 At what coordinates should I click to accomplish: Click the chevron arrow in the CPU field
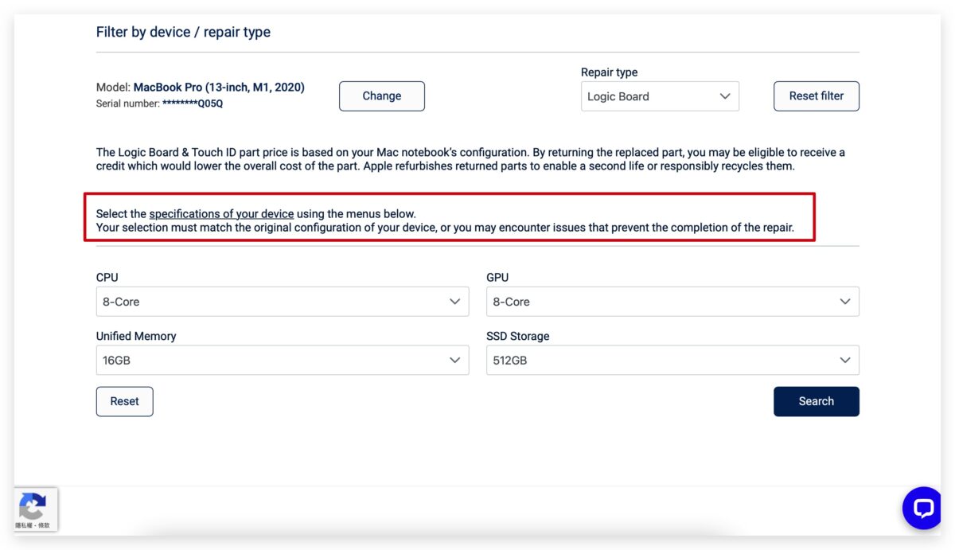click(x=454, y=302)
